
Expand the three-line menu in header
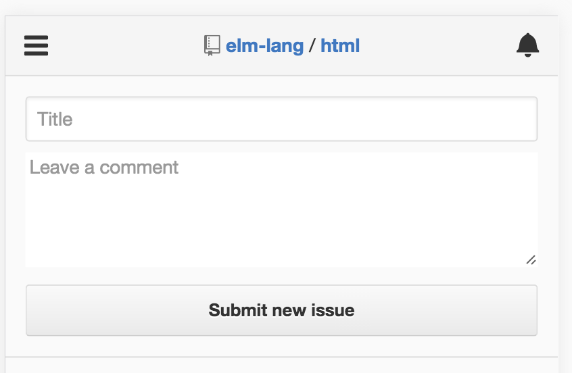36,45
